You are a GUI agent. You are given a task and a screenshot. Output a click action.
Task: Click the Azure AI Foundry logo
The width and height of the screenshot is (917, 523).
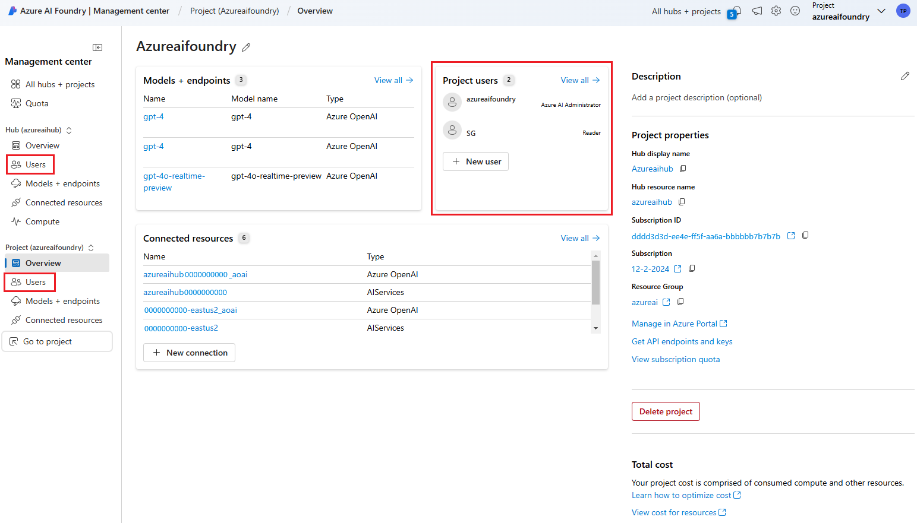(12, 11)
